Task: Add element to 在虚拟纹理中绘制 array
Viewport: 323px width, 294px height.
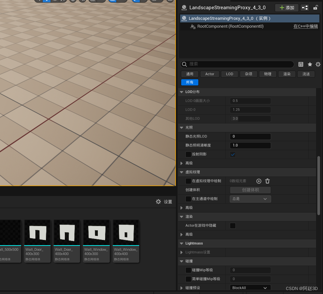Action: point(259,181)
